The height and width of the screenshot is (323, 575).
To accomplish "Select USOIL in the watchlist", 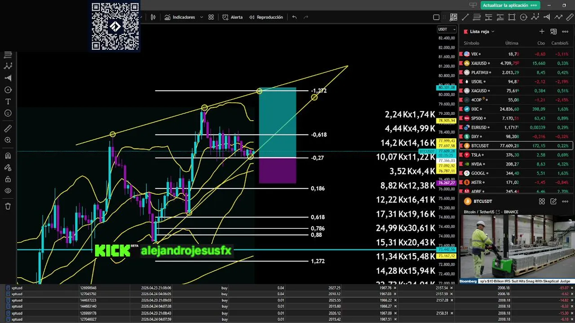I will click(x=516, y=82).
